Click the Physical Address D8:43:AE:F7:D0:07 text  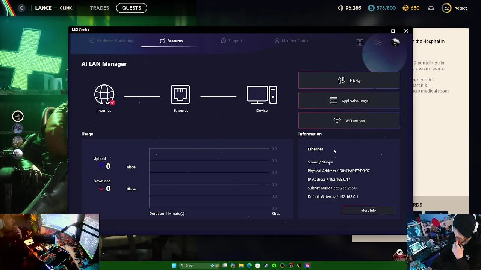(x=339, y=171)
